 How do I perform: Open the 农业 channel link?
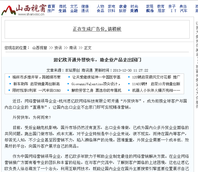point(123,6)
